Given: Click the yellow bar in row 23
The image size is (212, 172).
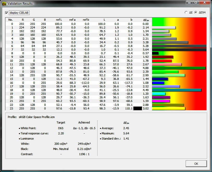Looking at the screenshot, I should point(168,108).
